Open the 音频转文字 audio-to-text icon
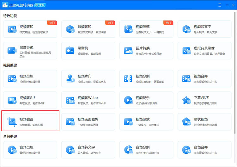Viewport: 237px width, 167px height. point(70,150)
